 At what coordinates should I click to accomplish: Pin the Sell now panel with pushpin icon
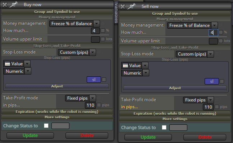click(132, 6)
